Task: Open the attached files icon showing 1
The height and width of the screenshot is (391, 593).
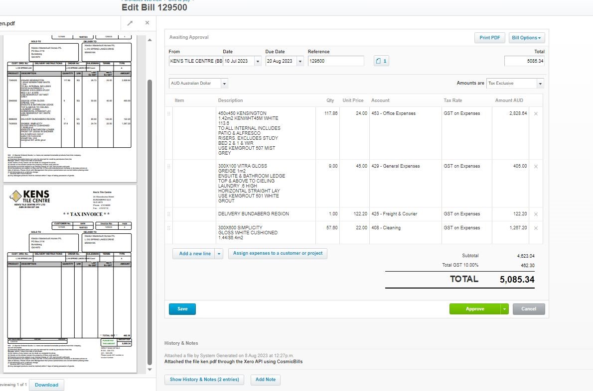Action: (381, 61)
